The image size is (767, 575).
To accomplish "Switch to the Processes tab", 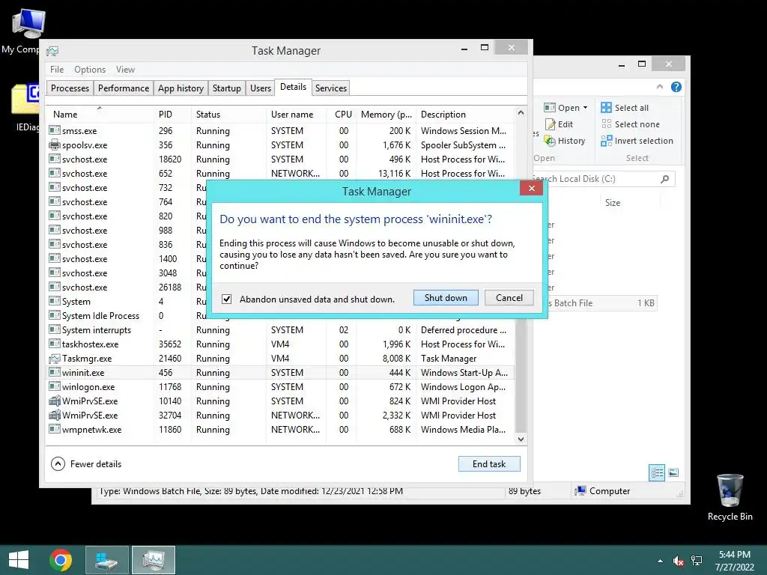I will (x=70, y=88).
